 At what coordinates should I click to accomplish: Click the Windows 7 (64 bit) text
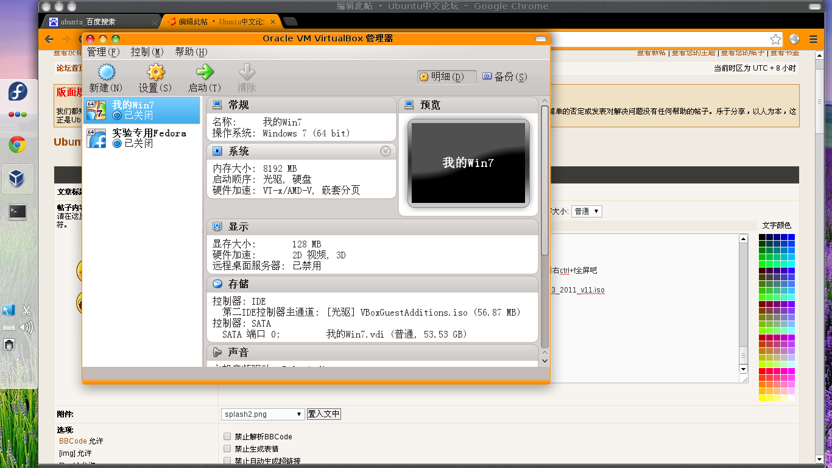click(x=306, y=133)
